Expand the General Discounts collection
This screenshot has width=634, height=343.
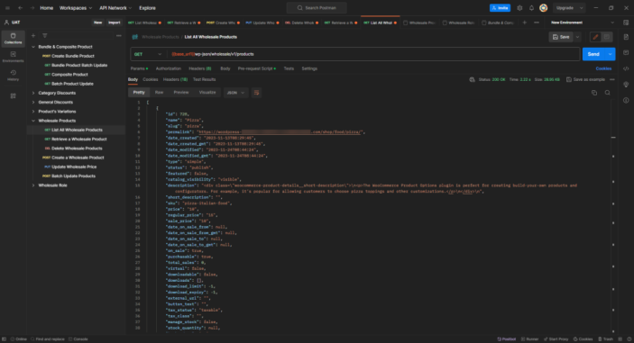point(33,102)
